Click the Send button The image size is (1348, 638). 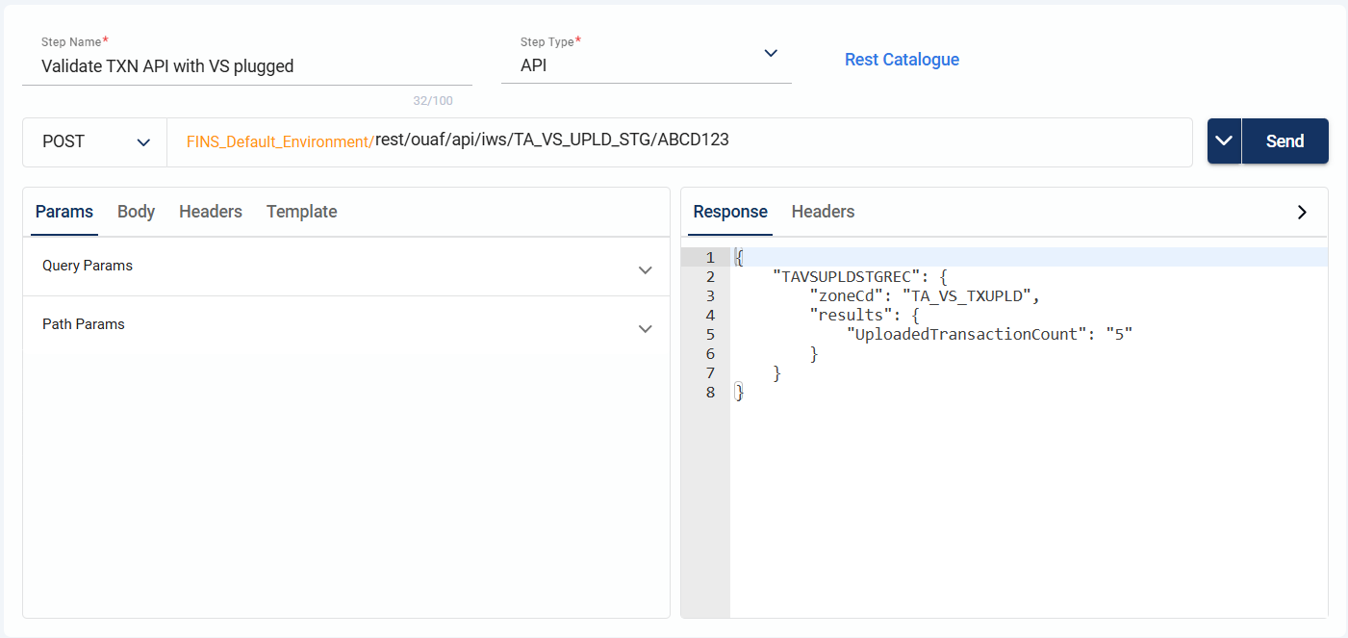tap(1284, 141)
